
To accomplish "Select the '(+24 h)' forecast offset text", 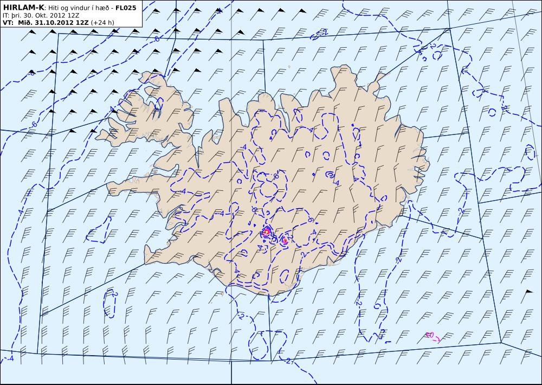I will [x=102, y=23].
